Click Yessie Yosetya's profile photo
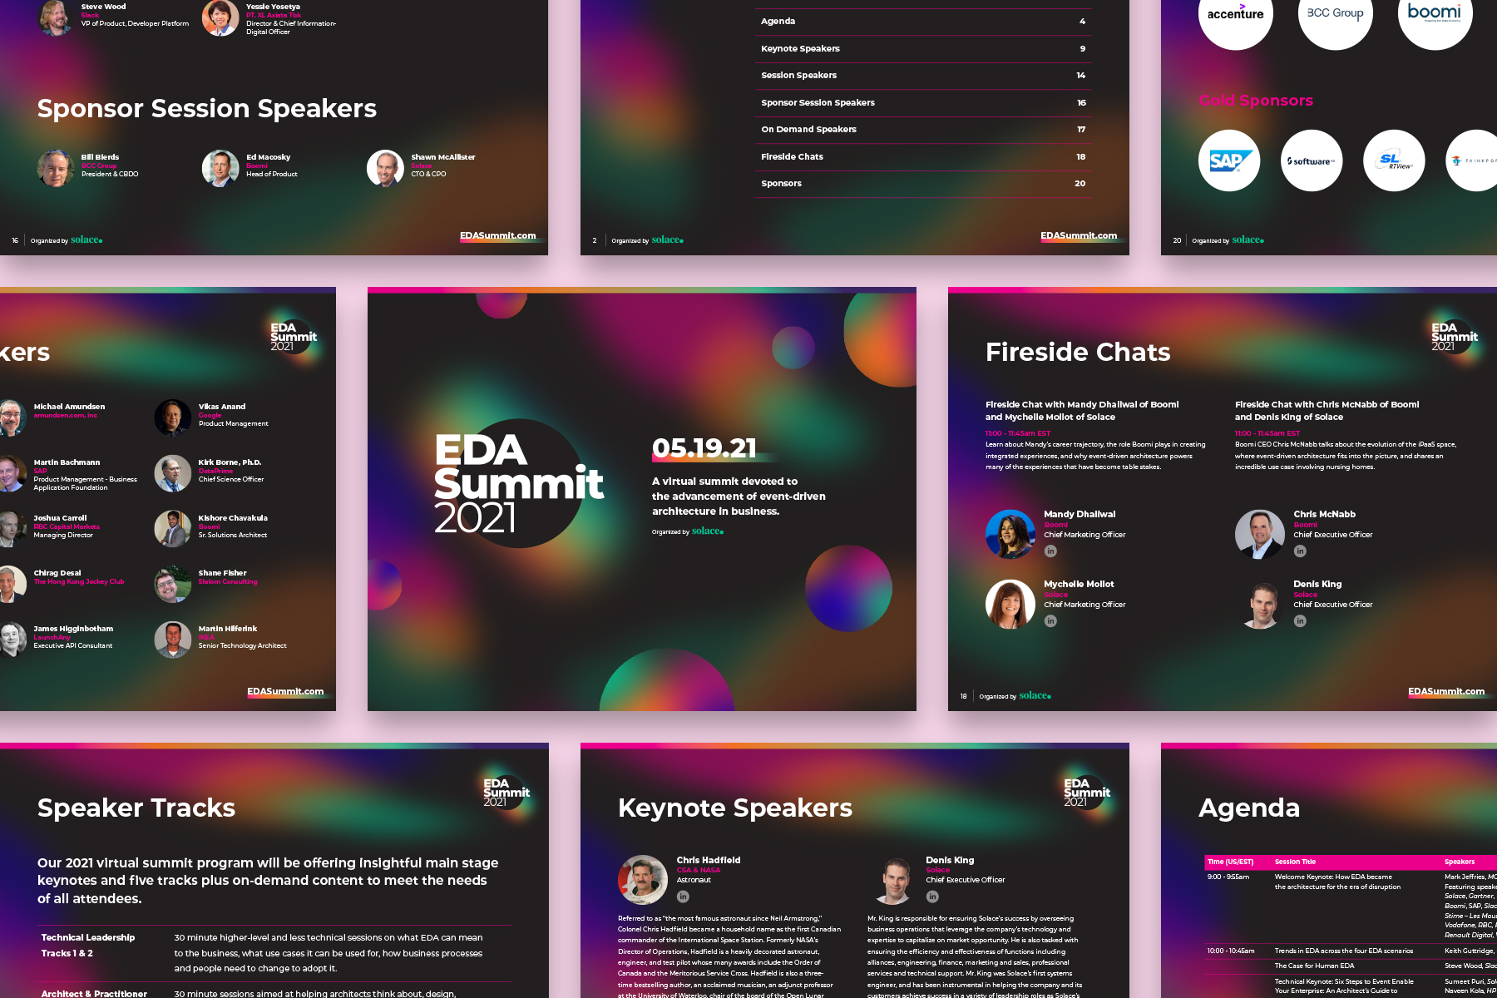The height and width of the screenshot is (998, 1497). click(220, 17)
